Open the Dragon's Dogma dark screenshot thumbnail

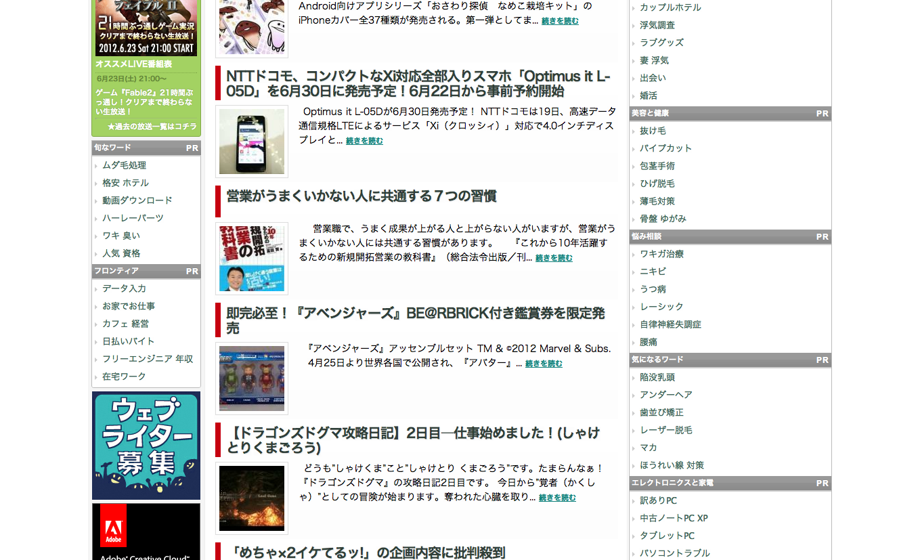coord(252,498)
